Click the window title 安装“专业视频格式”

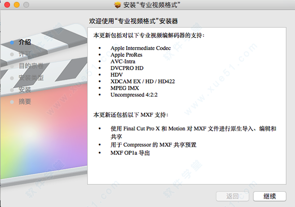[152, 5]
